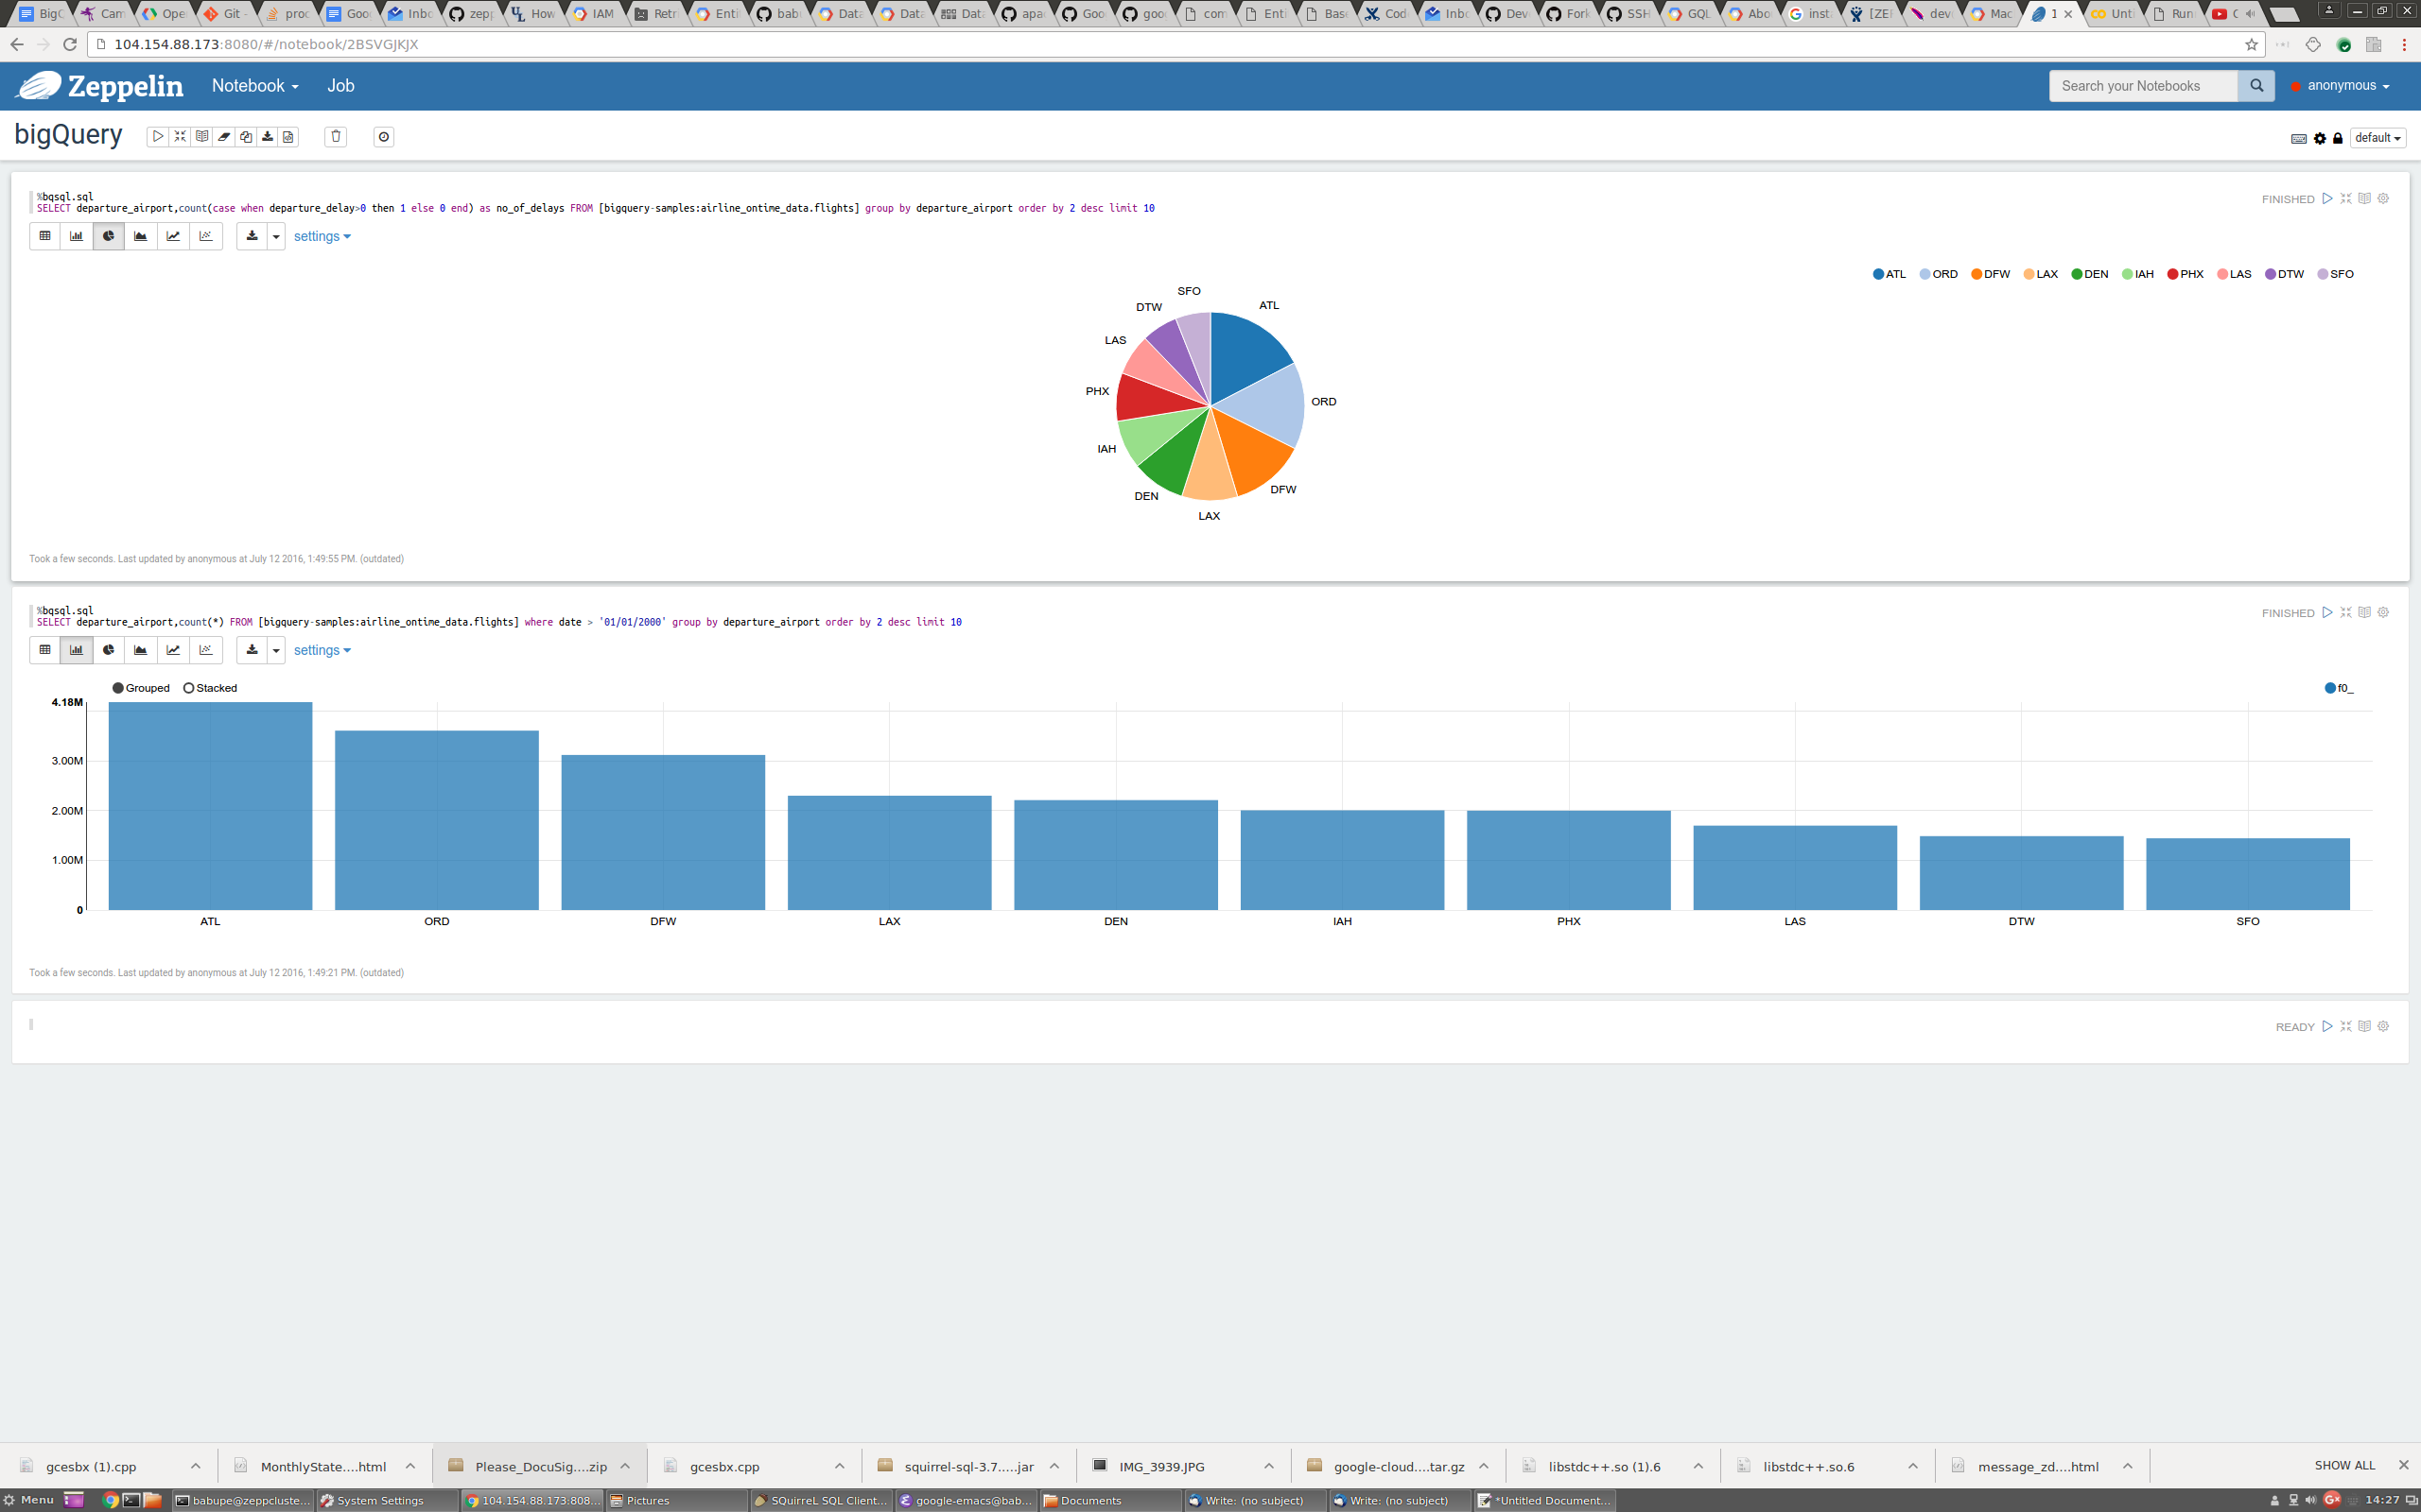Toggle DFW series in pie legend

tap(1991, 274)
